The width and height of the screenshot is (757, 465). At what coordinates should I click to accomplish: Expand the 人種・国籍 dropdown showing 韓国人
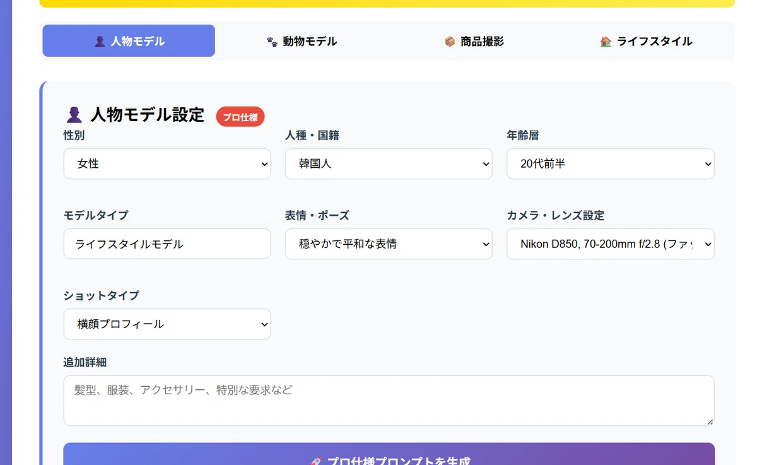[389, 164]
